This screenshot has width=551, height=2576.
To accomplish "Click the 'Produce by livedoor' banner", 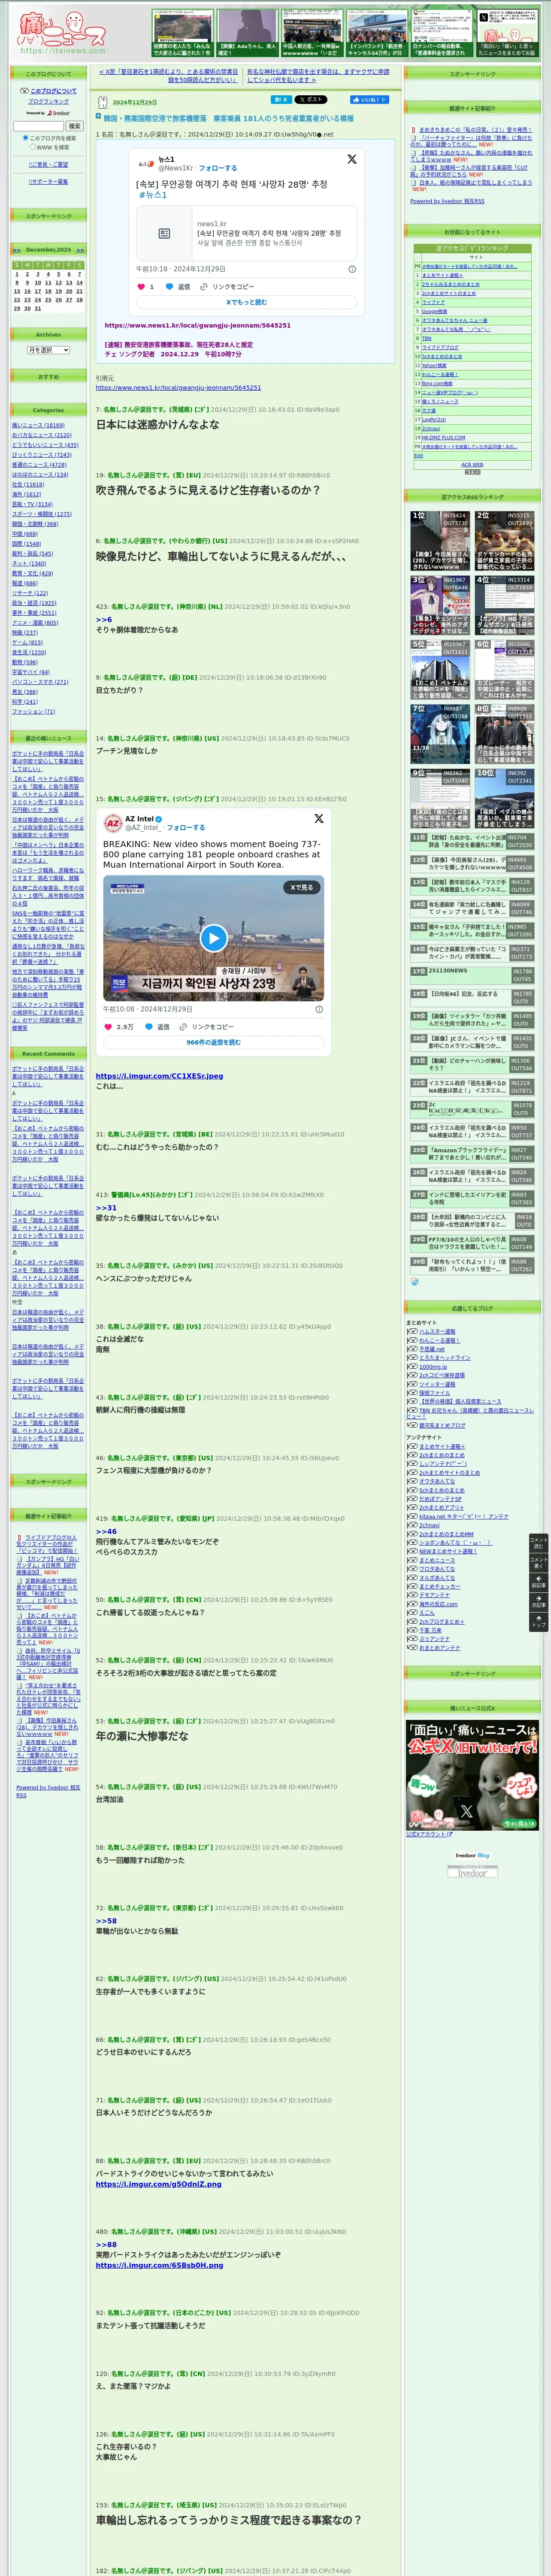I will 472,1872.
